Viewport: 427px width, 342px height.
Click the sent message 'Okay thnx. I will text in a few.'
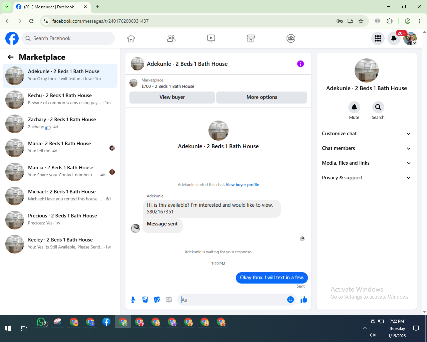point(272,278)
